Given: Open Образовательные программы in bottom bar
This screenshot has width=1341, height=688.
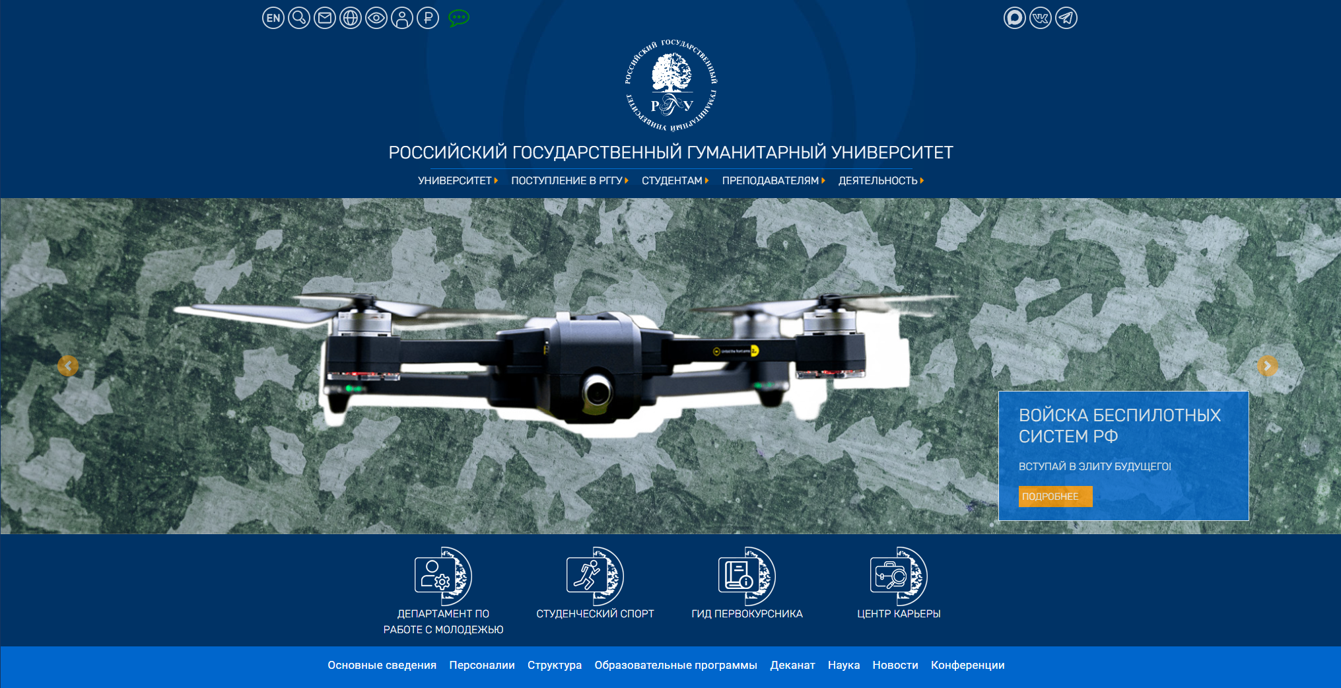Looking at the screenshot, I should (675, 665).
